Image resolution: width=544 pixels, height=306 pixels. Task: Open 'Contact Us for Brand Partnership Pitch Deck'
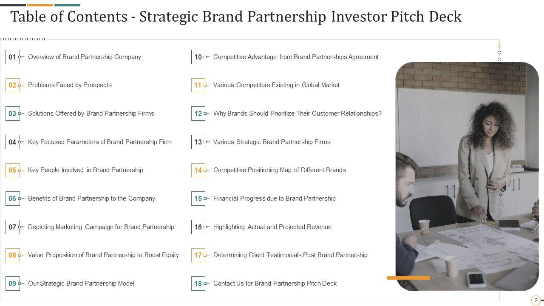pyautogui.click(x=275, y=283)
